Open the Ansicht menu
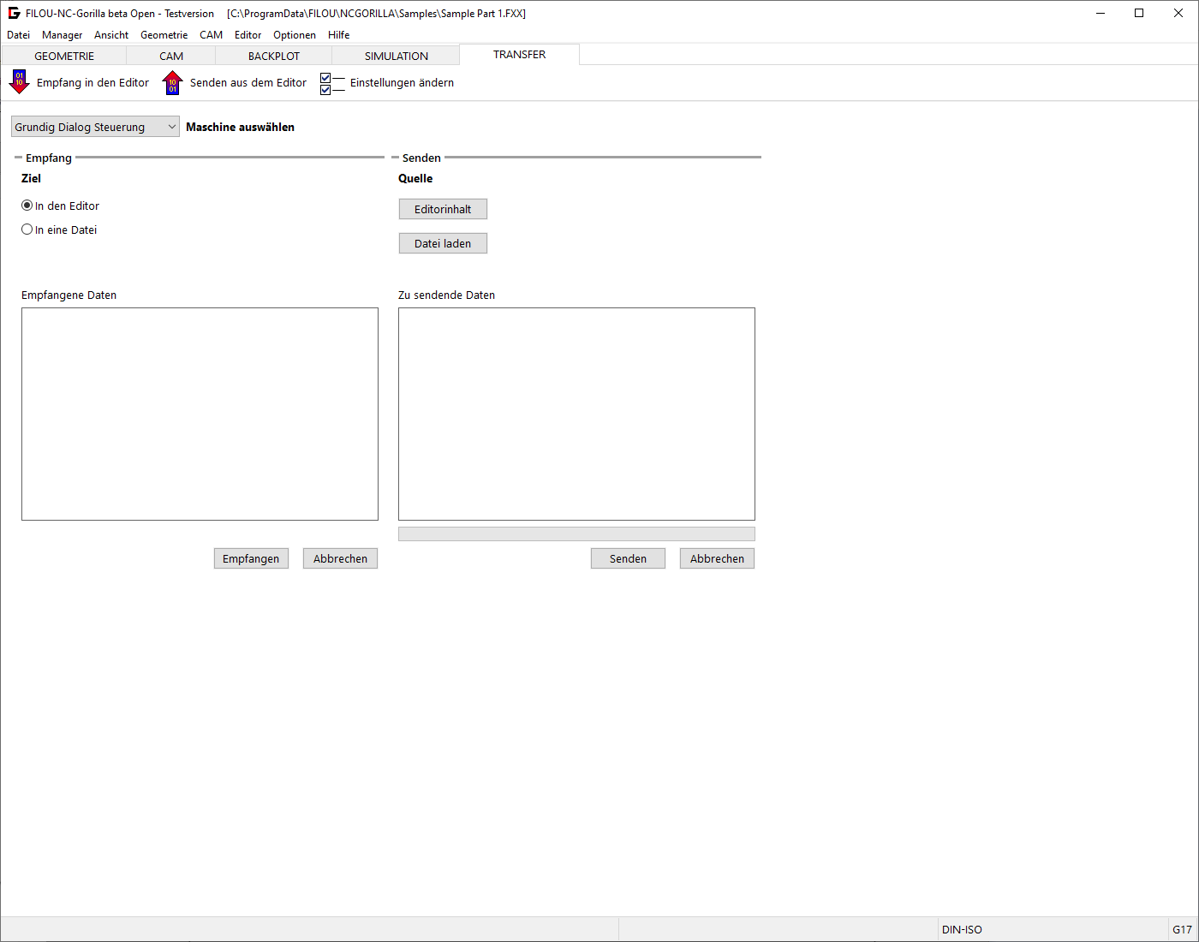The width and height of the screenshot is (1199, 942). click(111, 35)
